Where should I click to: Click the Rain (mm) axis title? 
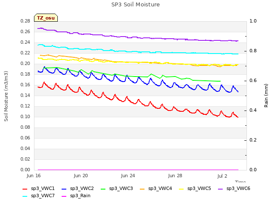(x=266, y=96)
